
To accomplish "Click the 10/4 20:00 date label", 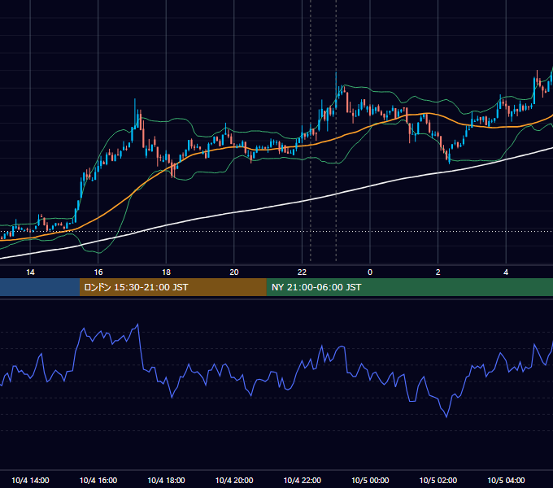I will 234,480.
